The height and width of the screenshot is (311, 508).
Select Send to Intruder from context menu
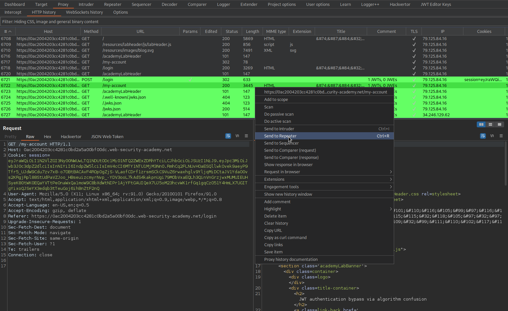pos(324,129)
